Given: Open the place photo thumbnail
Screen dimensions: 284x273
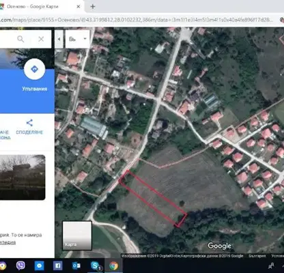Looking at the screenshot, I should (x=23, y=177).
